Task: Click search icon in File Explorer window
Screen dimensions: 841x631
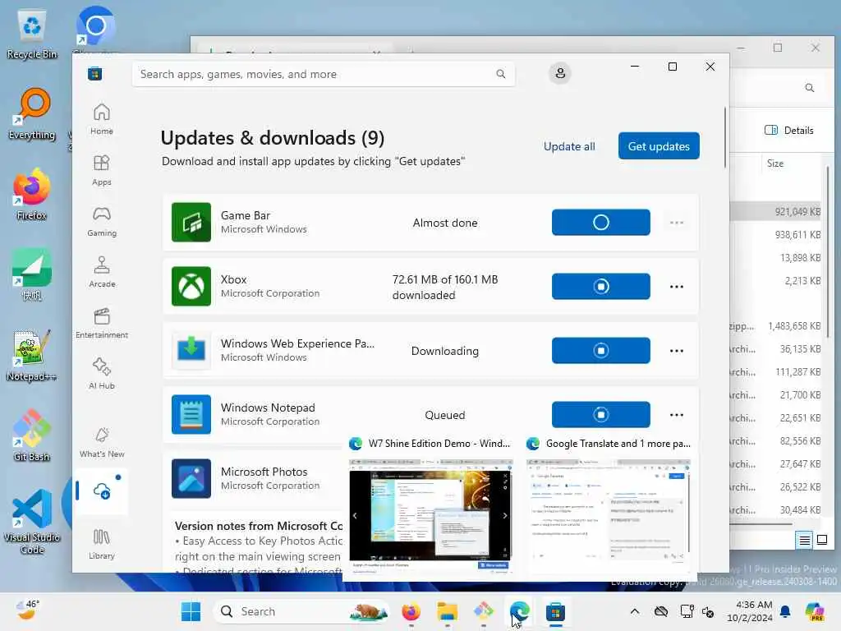Action: (809, 87)
